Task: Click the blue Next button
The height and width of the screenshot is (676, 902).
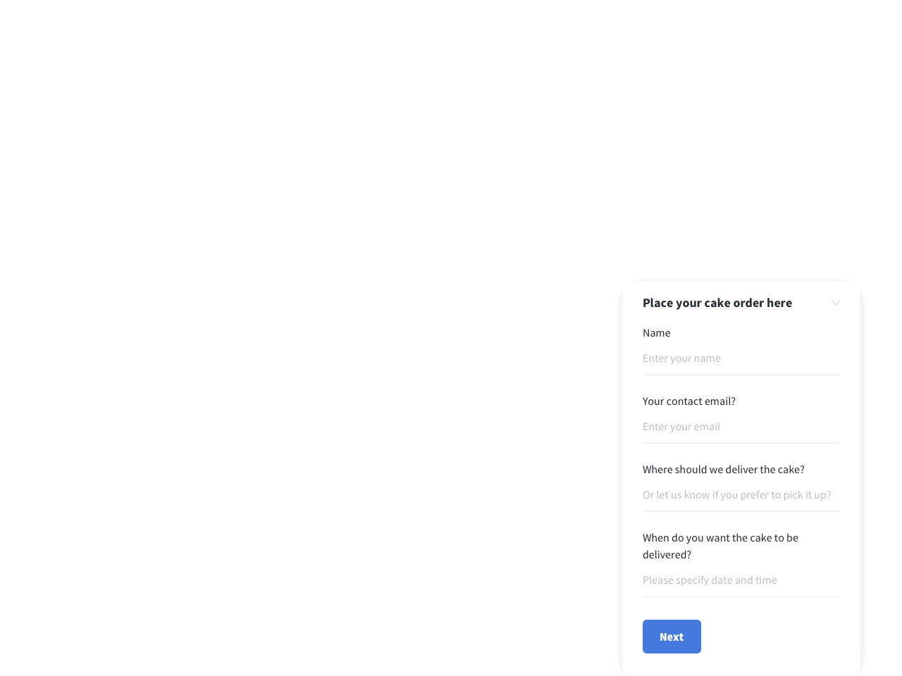Action: (x=672, y=637)
